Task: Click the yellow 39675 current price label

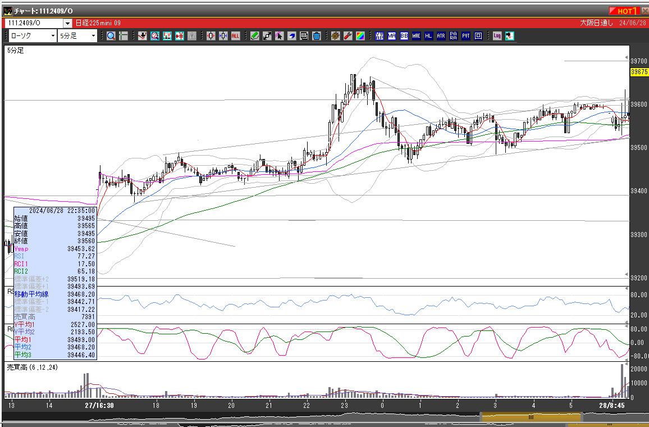Action: pyautogui.click(x=639, y=72)
